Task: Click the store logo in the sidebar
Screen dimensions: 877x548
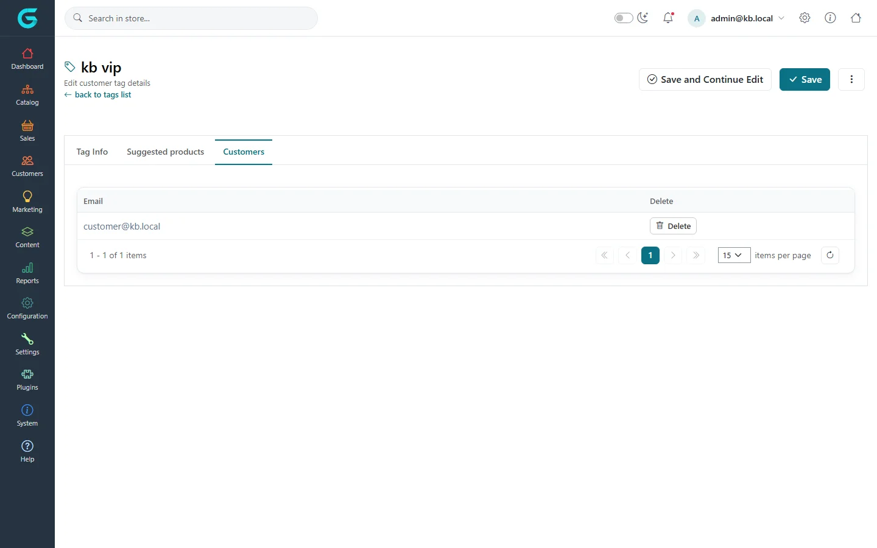Action: [x=27, y=18]
